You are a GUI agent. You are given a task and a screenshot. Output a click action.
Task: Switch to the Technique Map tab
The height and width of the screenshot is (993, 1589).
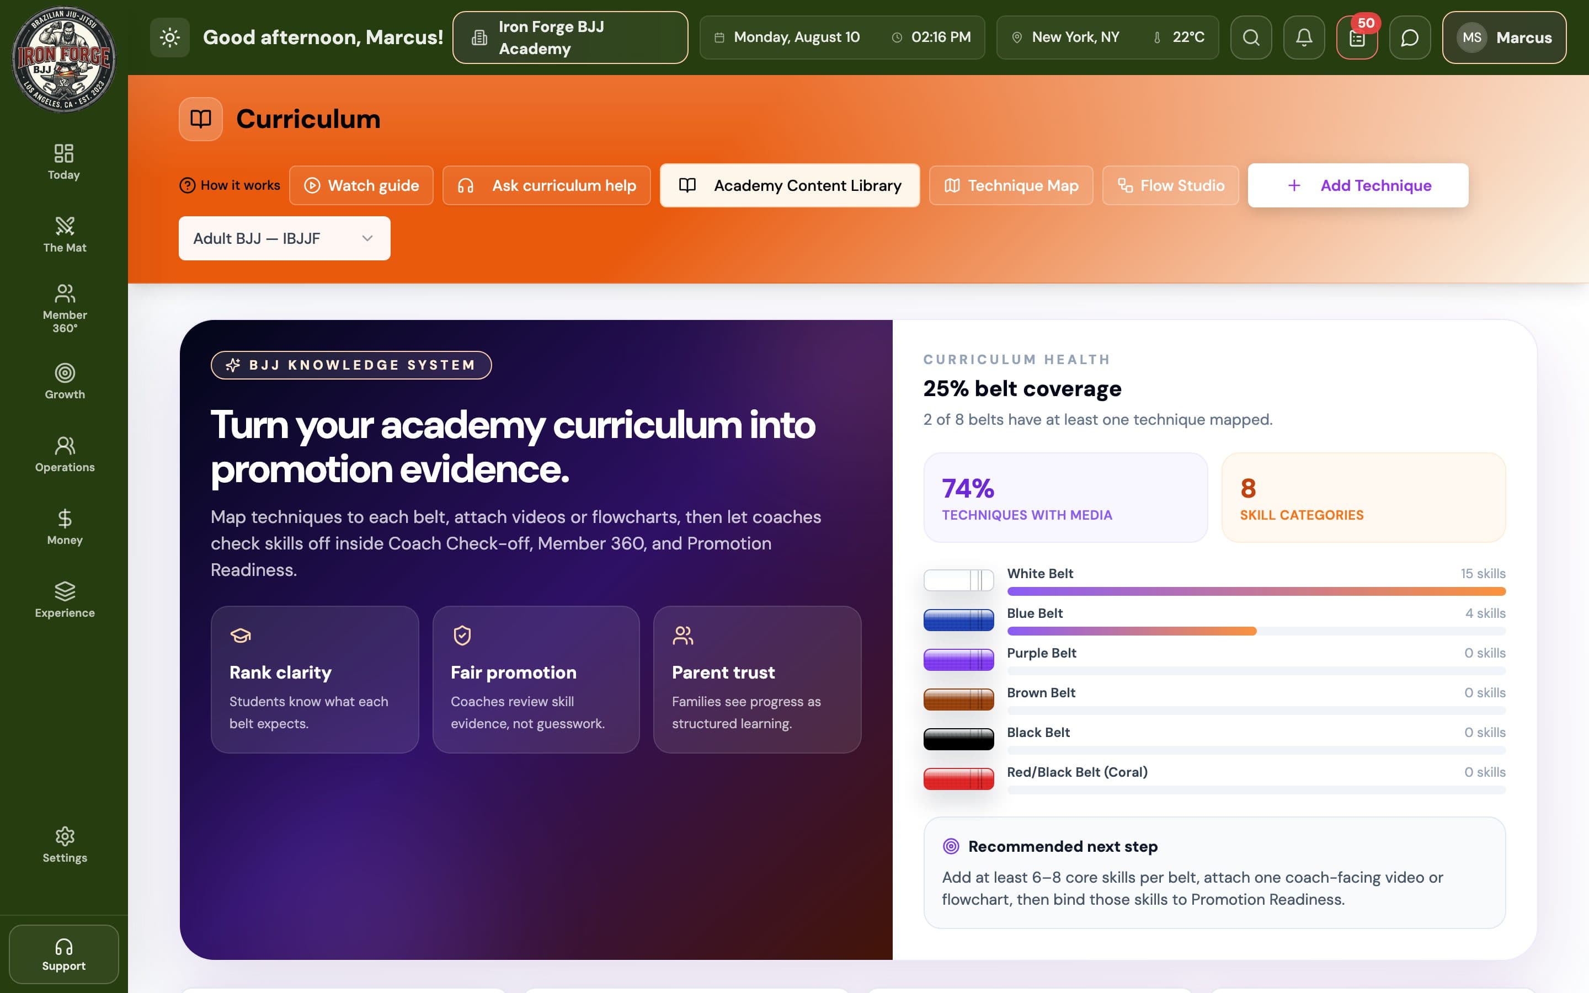(x=1011, y=185)
